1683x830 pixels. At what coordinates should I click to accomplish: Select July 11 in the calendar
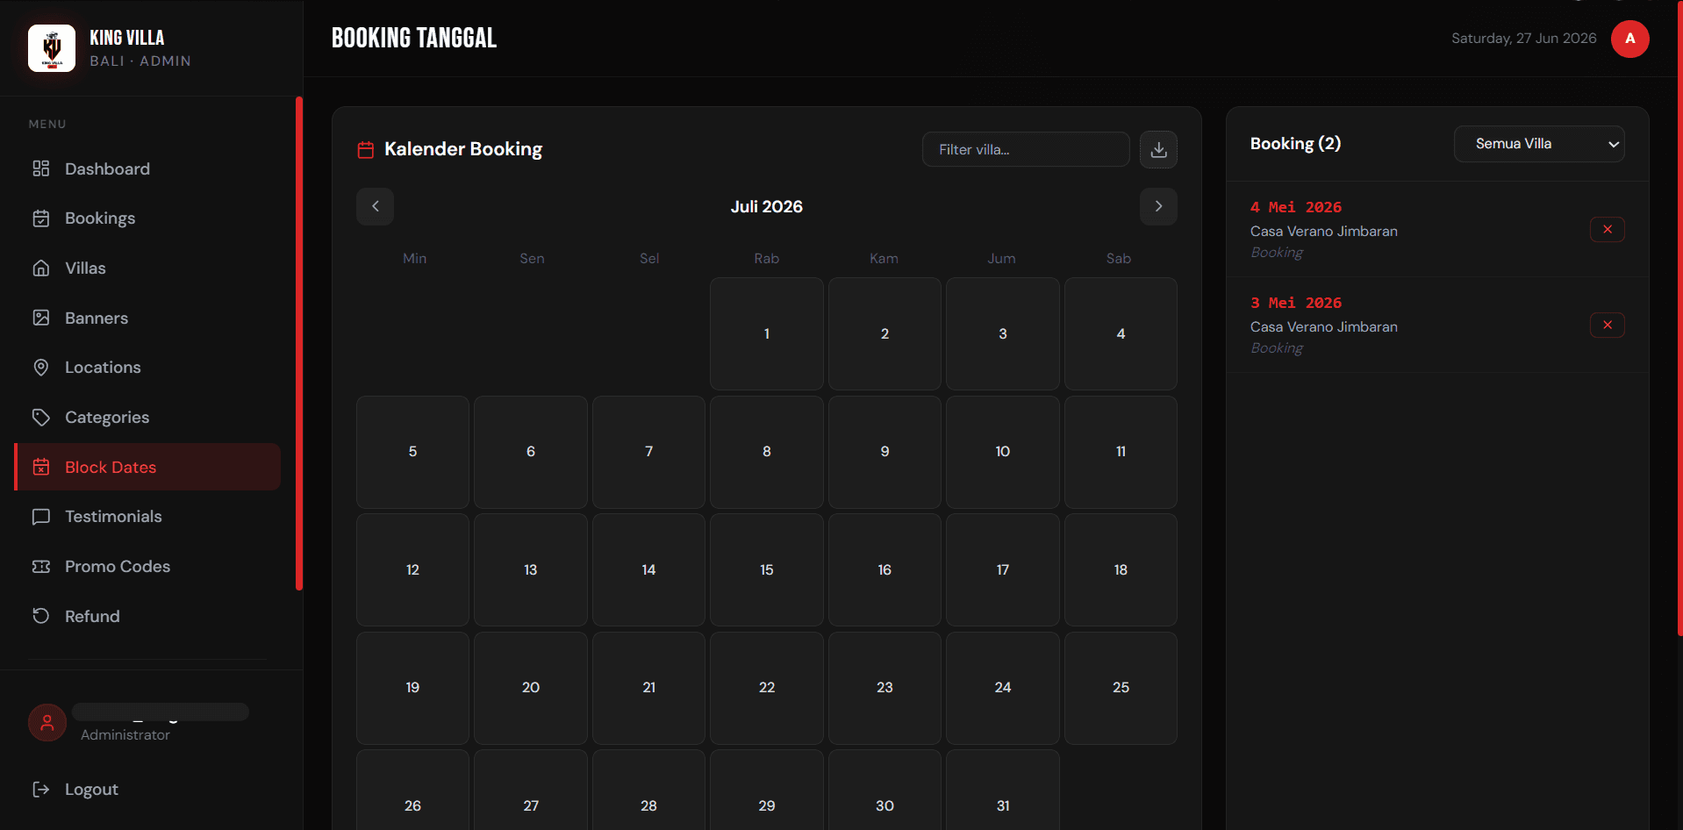[1121, 452]
